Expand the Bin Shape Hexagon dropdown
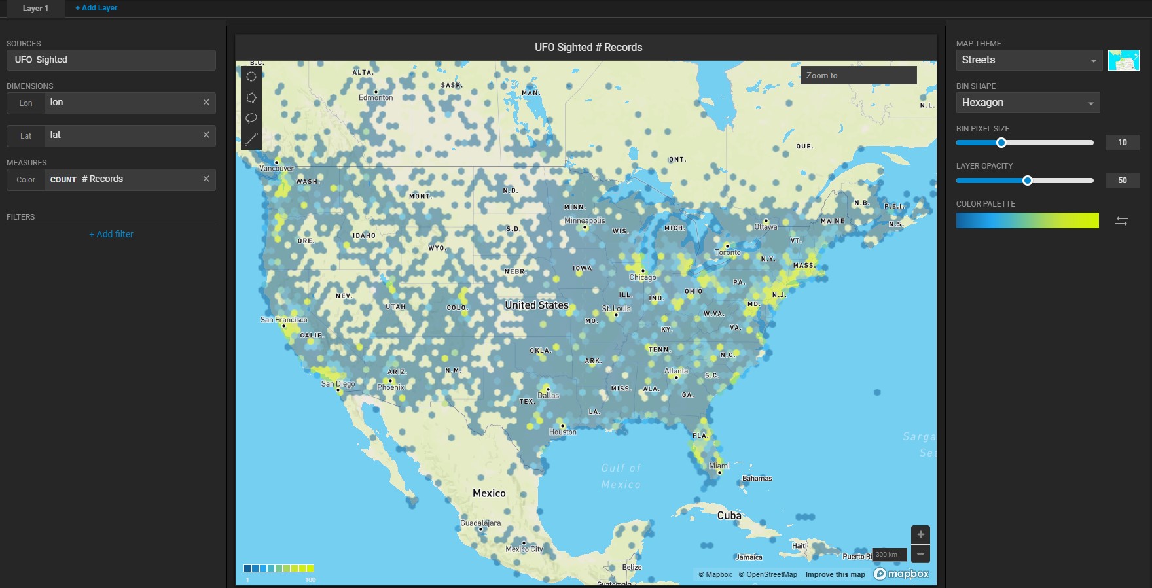The height and width of the screenshot is (588, 1152). [1028, 103]
